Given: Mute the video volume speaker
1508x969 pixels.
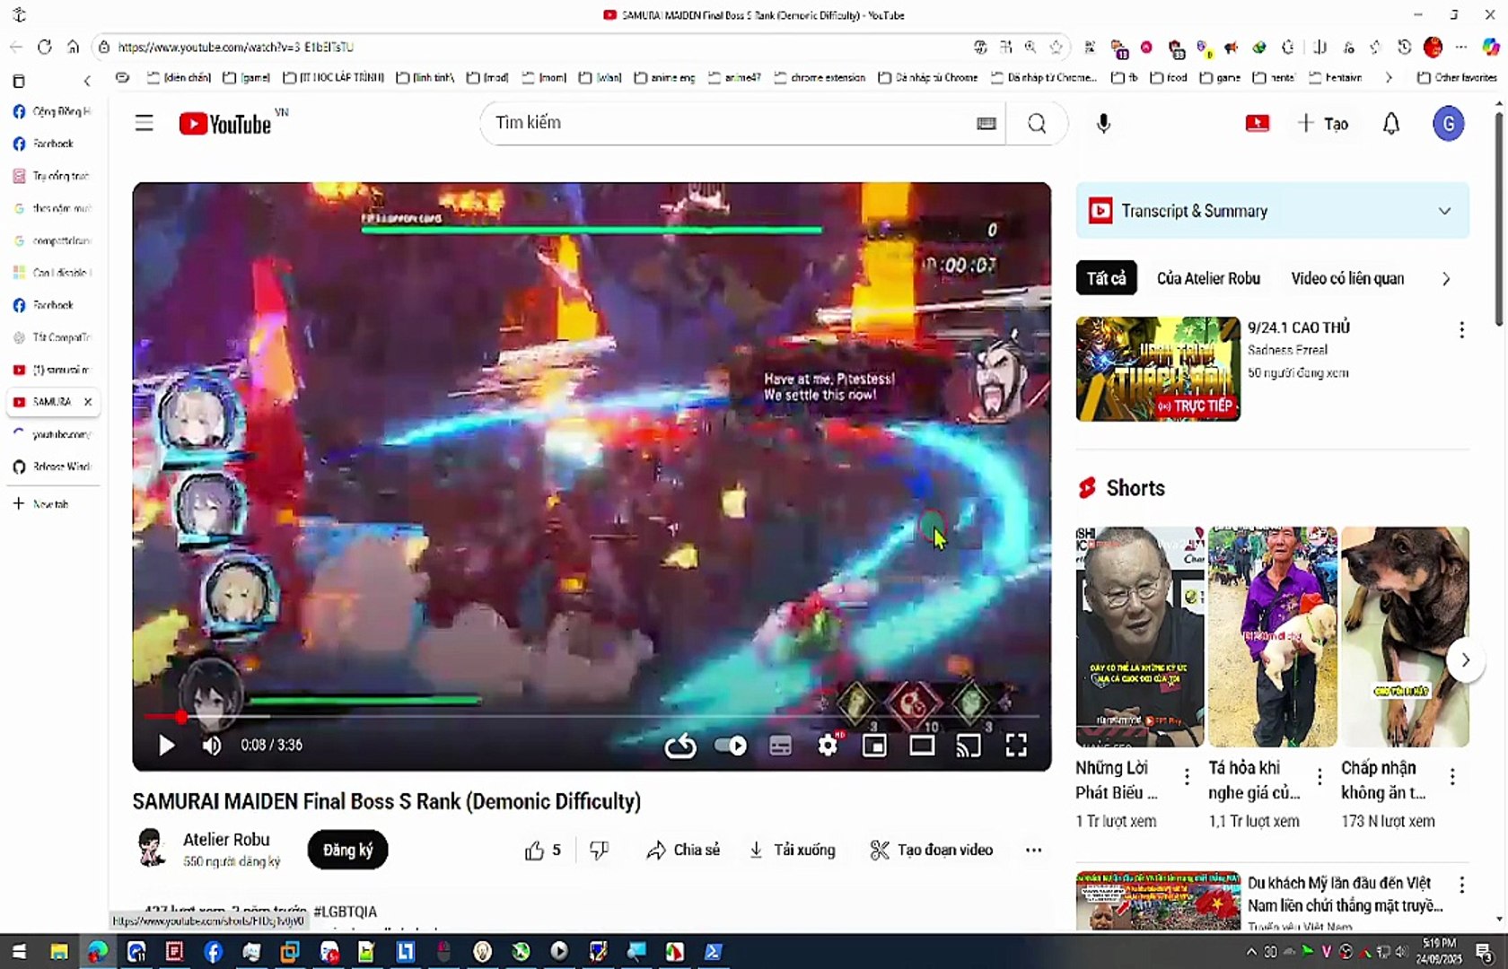Looking at the screenshot, I should pyautogui.click(x=212, y=745).
